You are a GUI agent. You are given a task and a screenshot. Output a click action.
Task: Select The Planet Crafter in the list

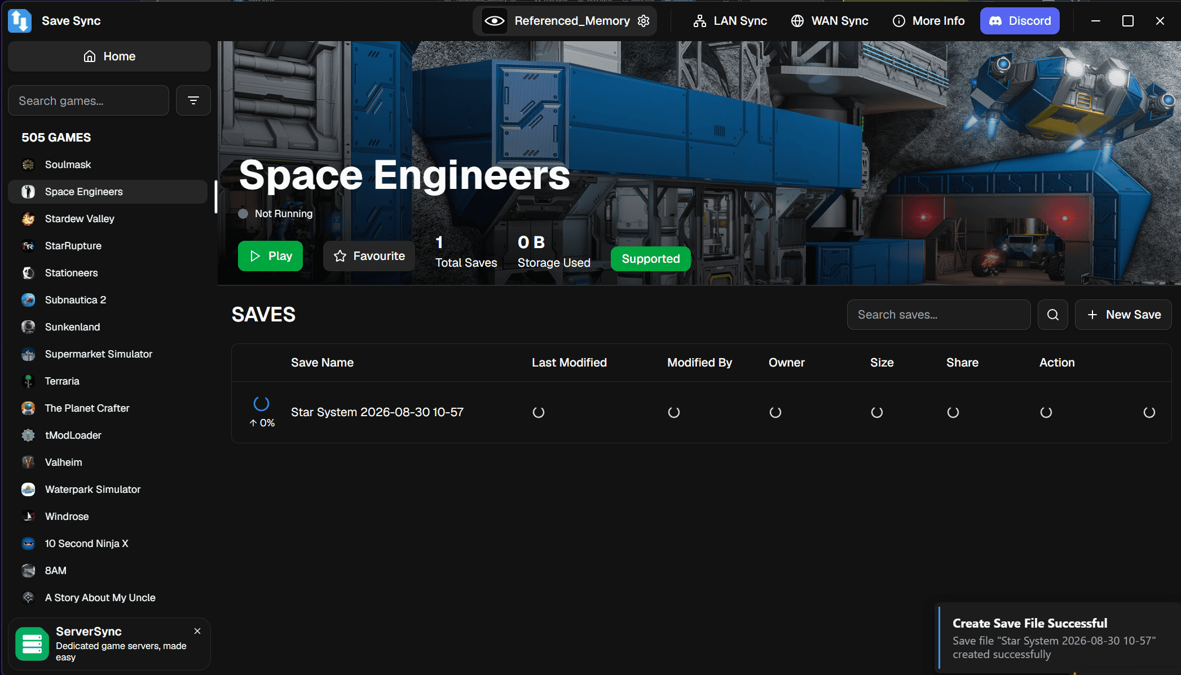pos(108,408)
